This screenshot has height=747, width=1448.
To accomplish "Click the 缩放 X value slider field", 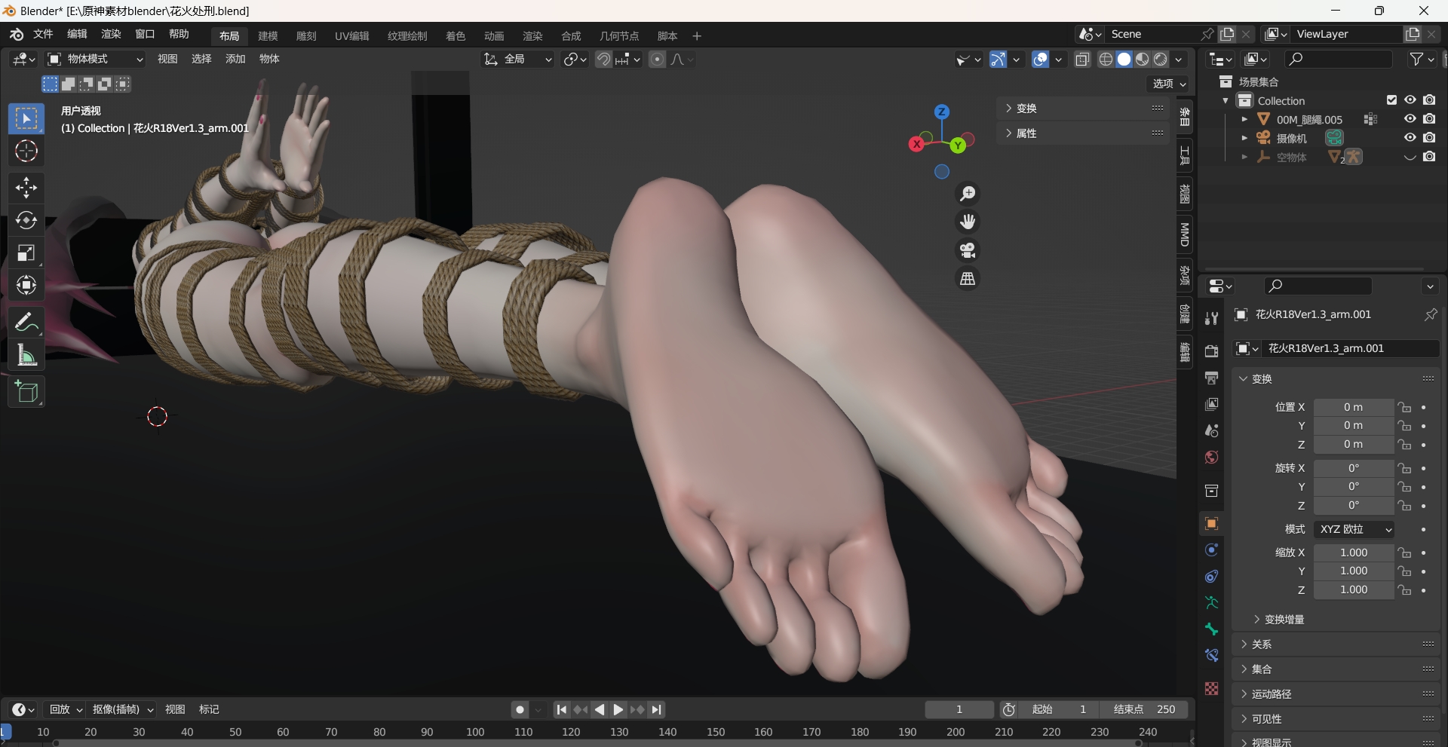I will click(x=1354, y=553).
